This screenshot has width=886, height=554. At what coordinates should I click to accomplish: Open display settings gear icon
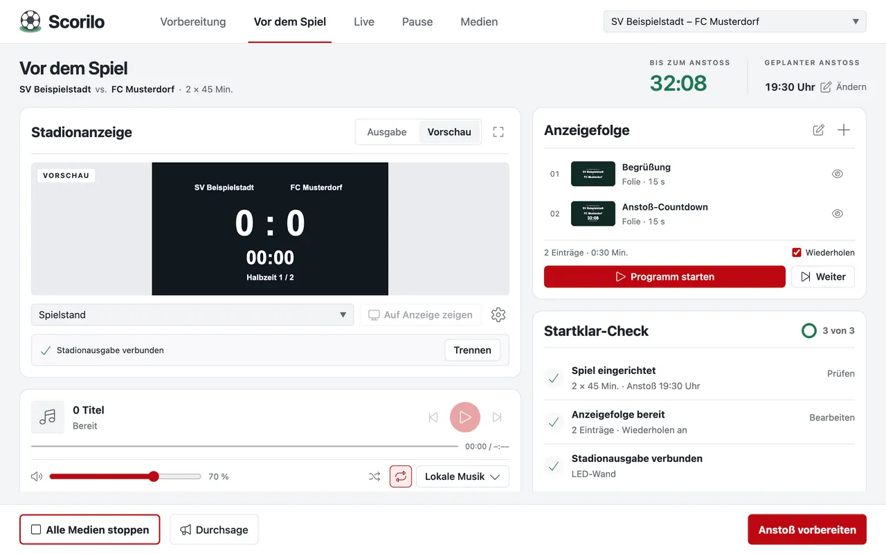(498, 314)
